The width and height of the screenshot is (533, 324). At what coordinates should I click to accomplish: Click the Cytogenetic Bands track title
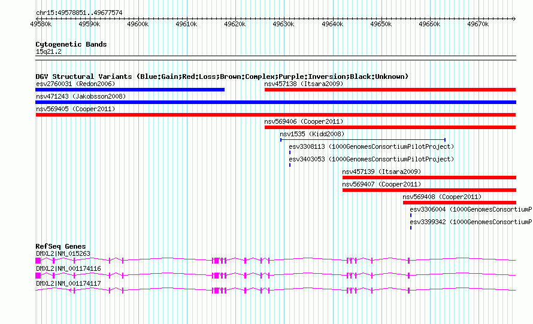(x=71, y=44)
